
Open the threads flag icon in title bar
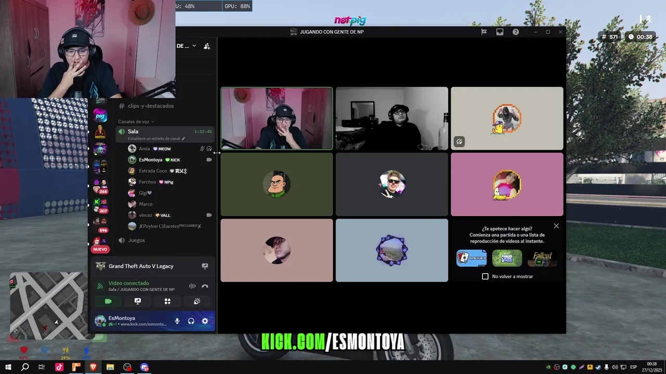[484, 32]
